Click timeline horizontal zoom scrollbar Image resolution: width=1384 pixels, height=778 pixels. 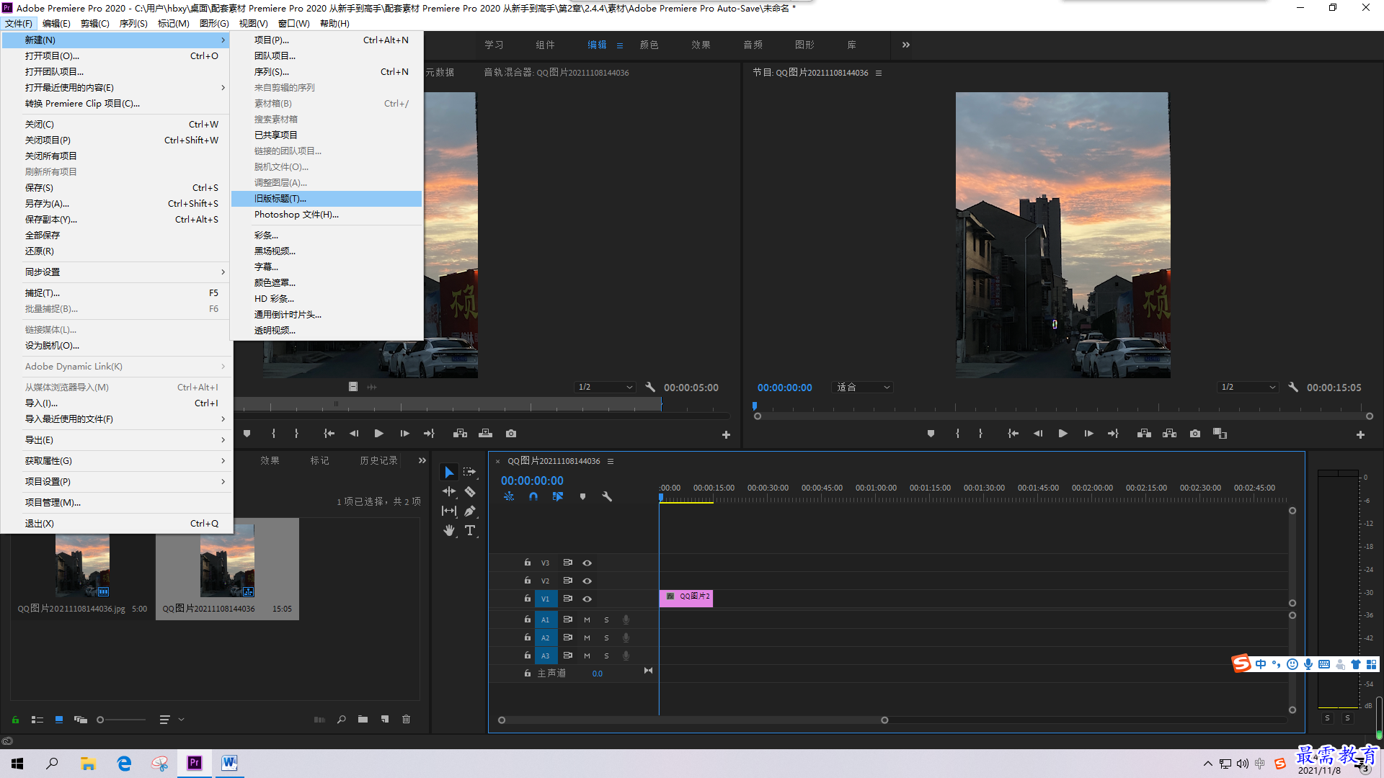(693, 720)
